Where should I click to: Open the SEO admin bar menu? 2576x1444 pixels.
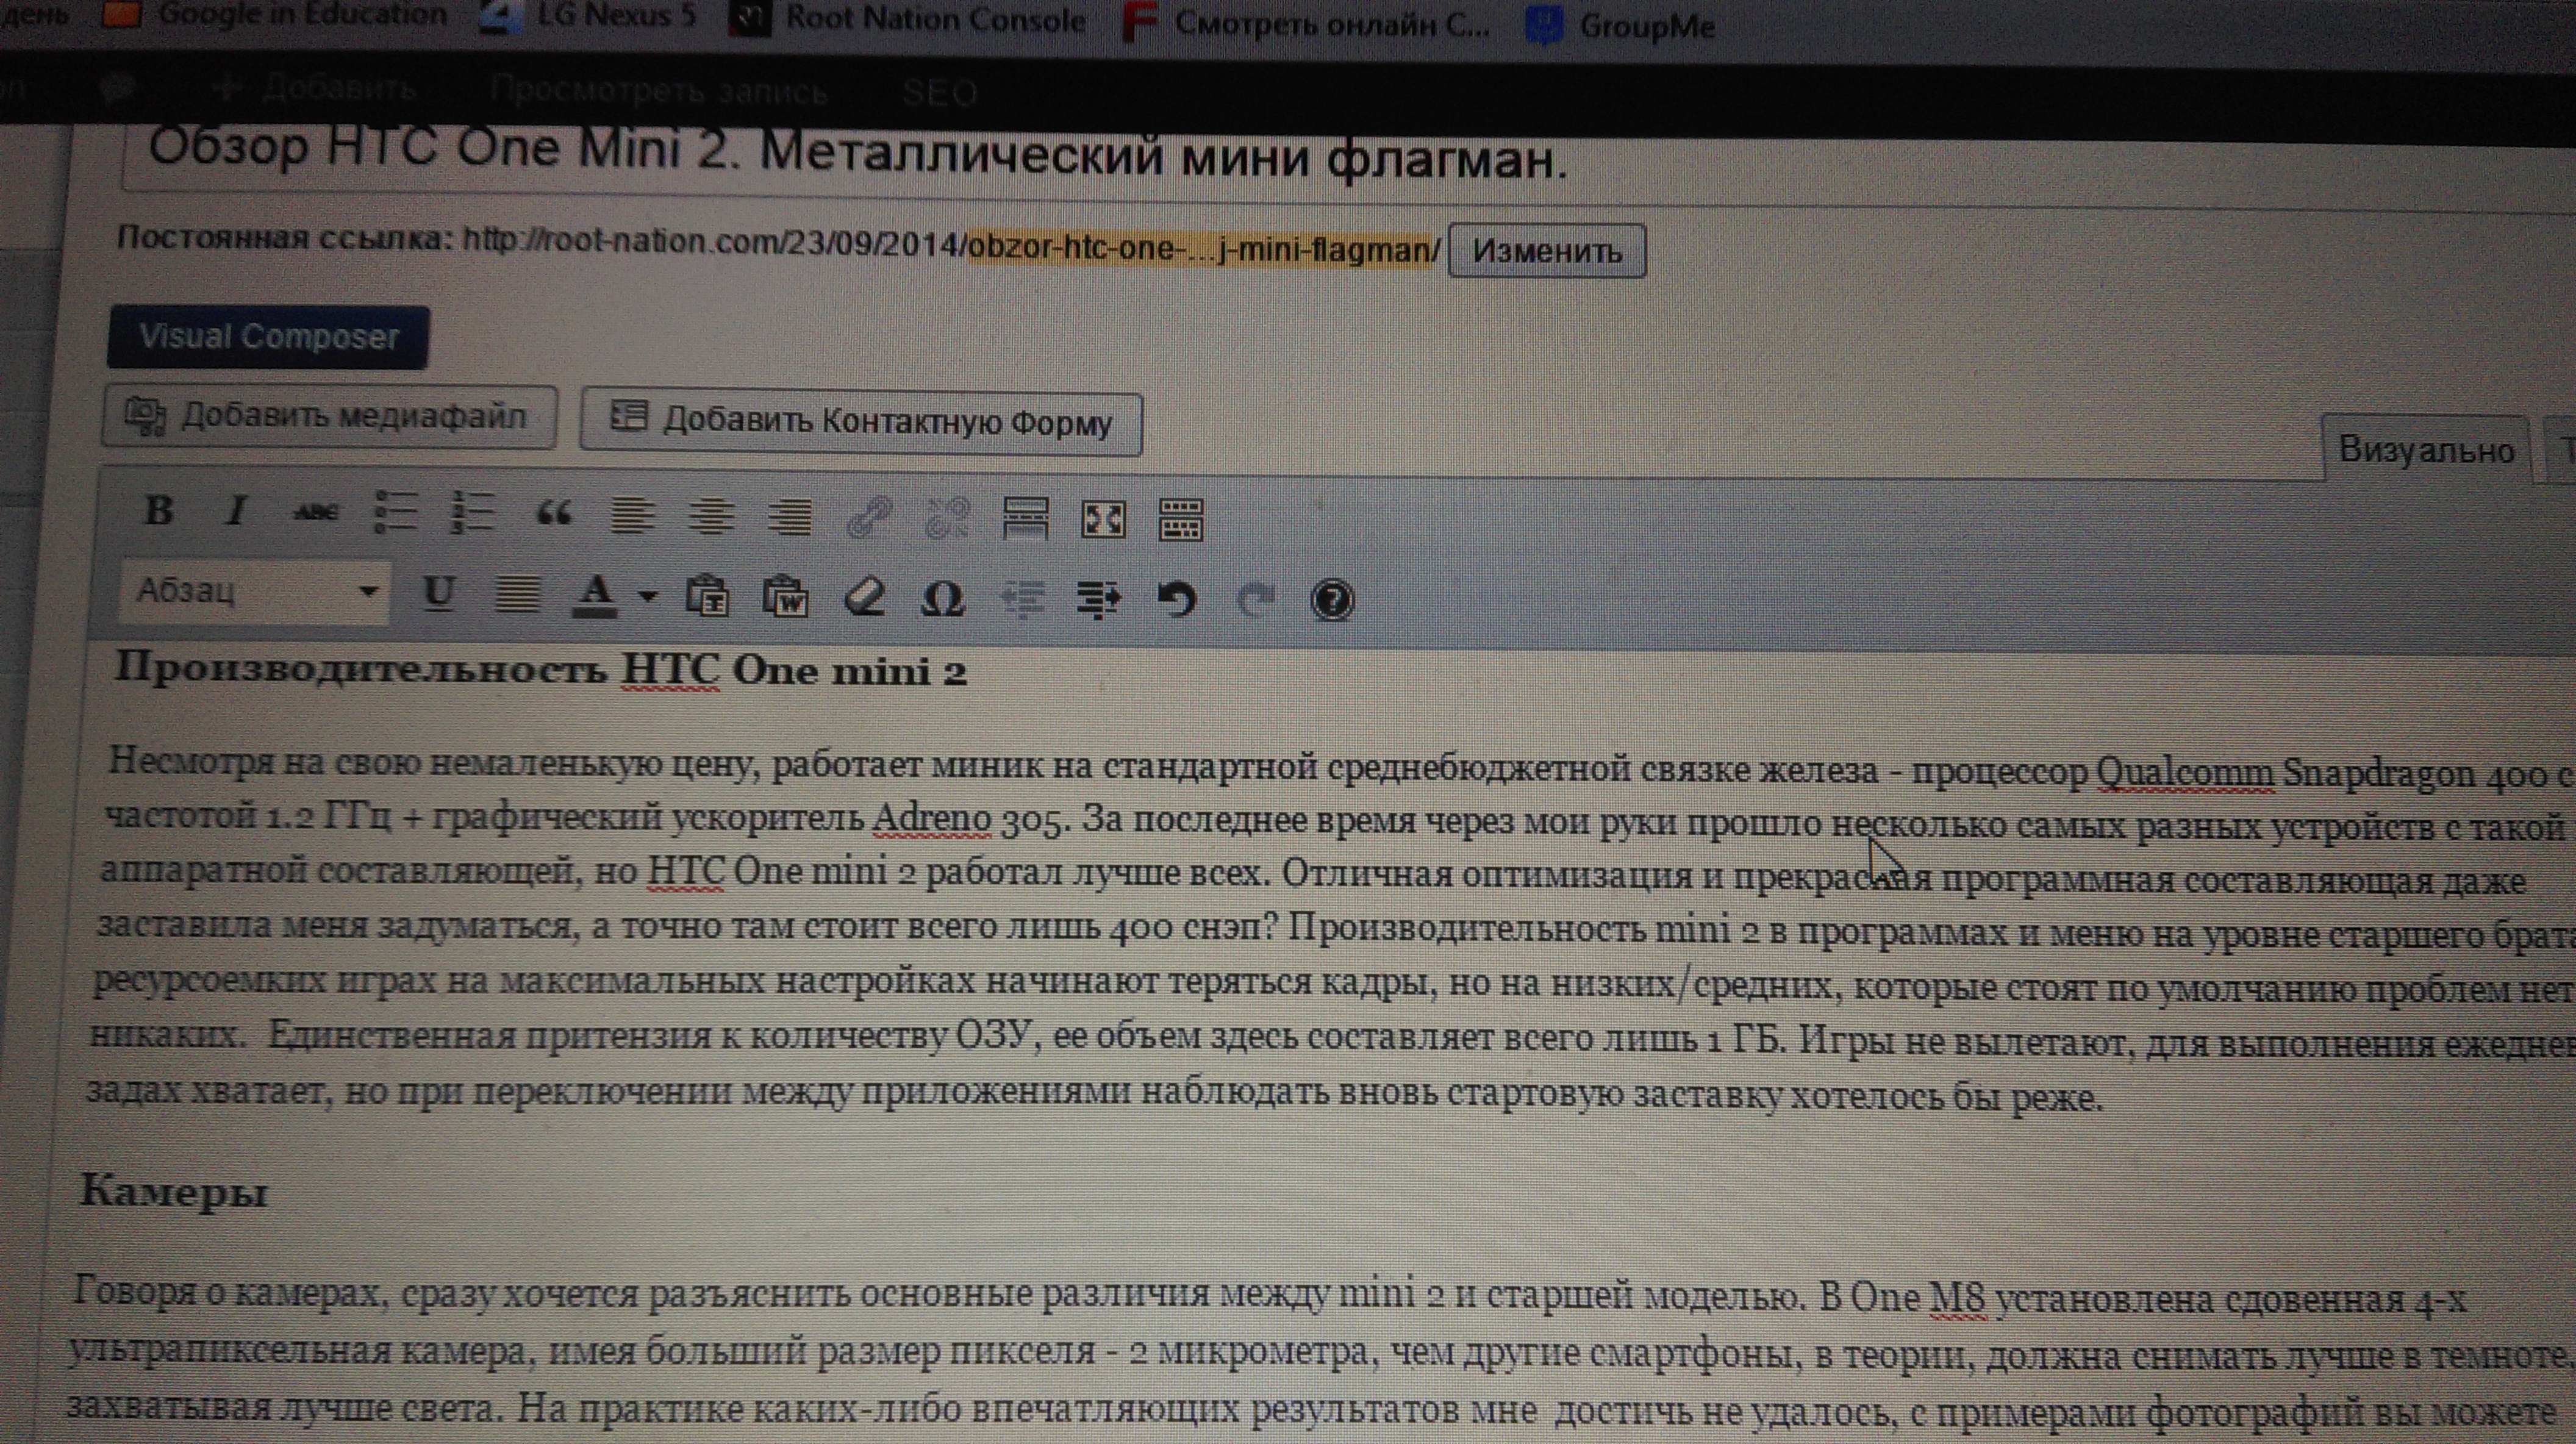click(939, 93)
